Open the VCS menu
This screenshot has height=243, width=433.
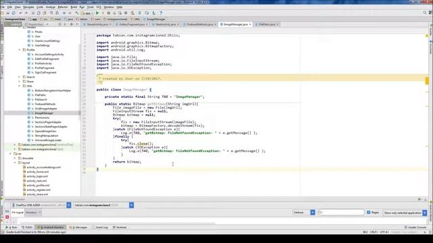pos(99,7)
